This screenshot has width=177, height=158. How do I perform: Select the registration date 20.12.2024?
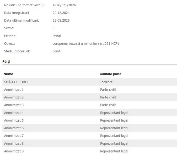61,13
